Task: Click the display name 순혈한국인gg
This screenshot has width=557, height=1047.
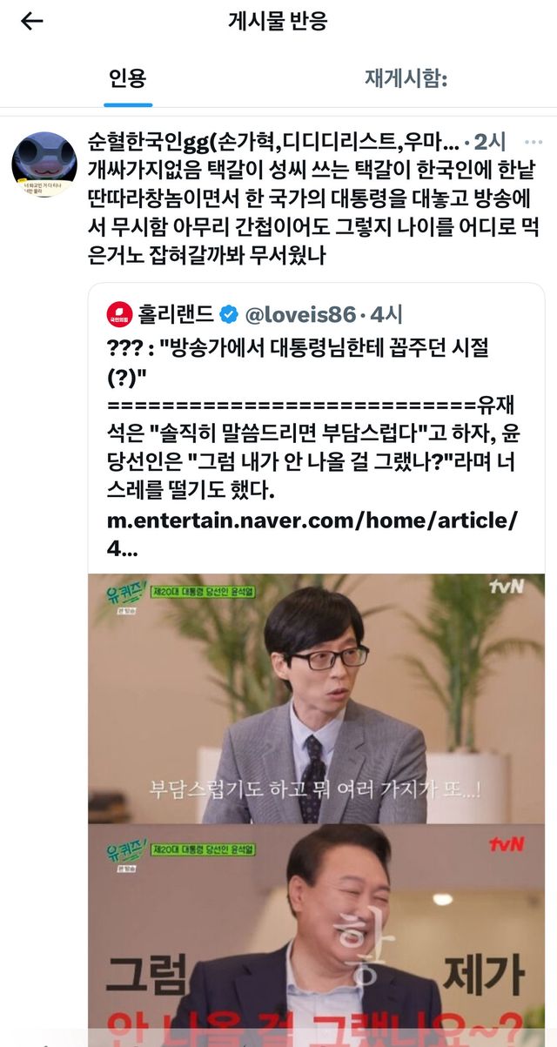Action: (137, 142)
